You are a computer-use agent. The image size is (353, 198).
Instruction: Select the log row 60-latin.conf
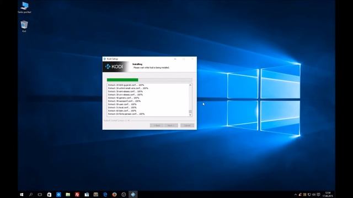tap(122, 111)
